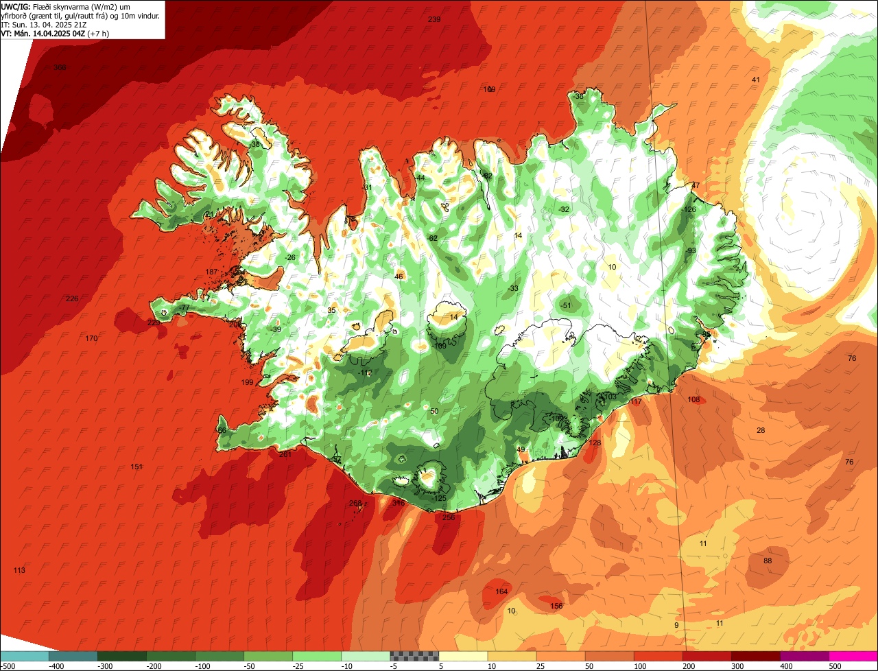Screen dimensions: 878x671
Task: Click the -82 map value
Action: point(488,176)
